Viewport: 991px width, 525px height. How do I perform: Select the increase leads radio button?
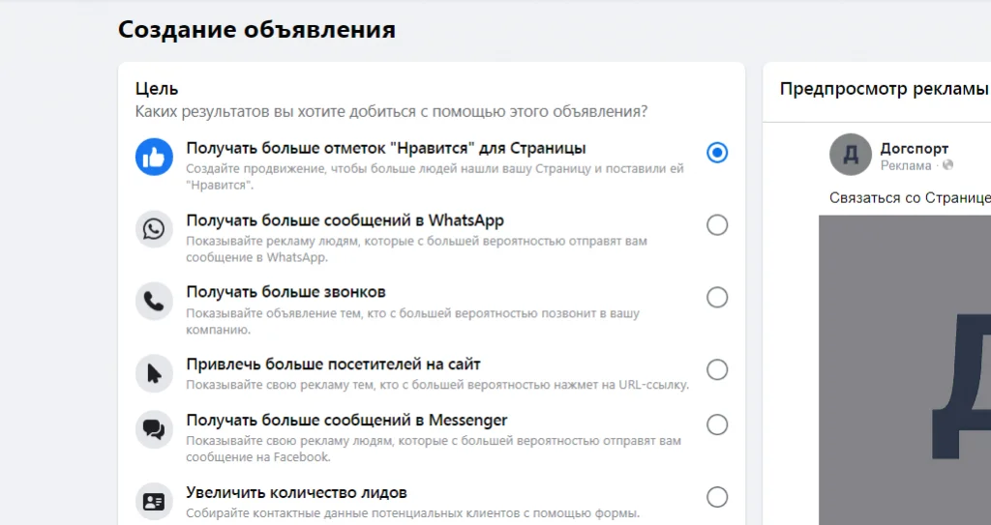click(717, 497)
